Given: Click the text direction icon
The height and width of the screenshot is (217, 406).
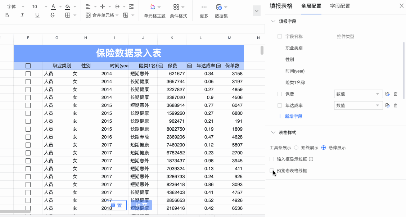Looking at the screenshot, I should [117, 6].
